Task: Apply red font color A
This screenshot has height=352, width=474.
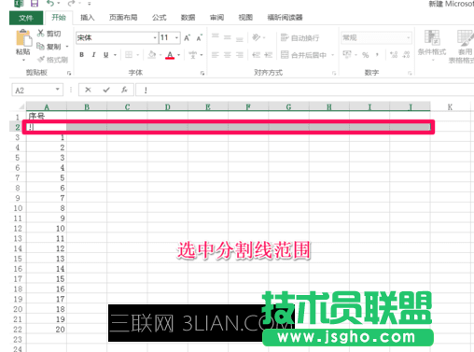Action: point(170,55)
